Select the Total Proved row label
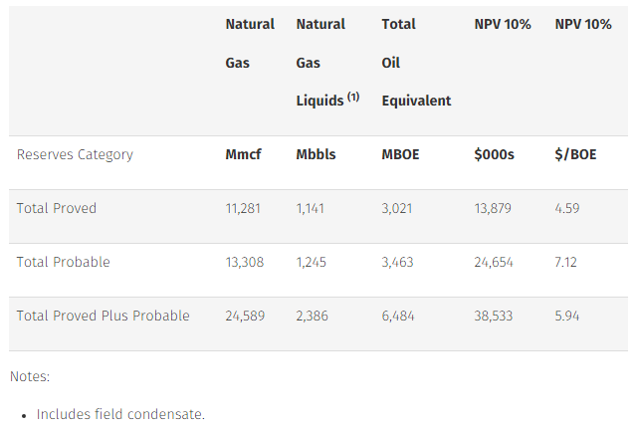The height and width of the screenshot is (426, 636). [x=57, y=208]
